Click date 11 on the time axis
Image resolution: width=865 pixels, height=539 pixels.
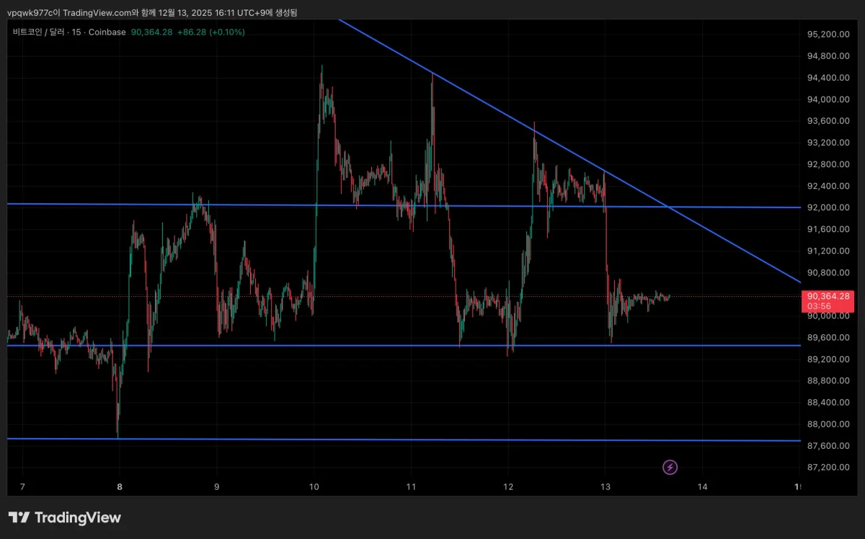click(x=411, y=486)
